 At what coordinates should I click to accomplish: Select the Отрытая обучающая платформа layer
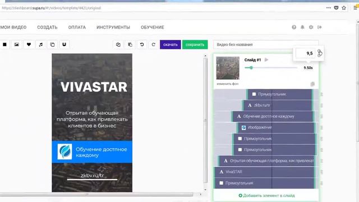267,161
